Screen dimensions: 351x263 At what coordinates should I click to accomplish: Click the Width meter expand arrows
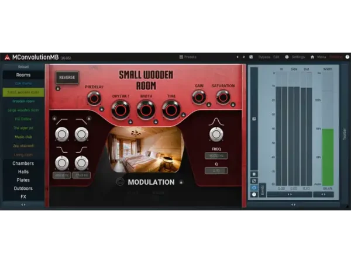[x=324, y=195]
